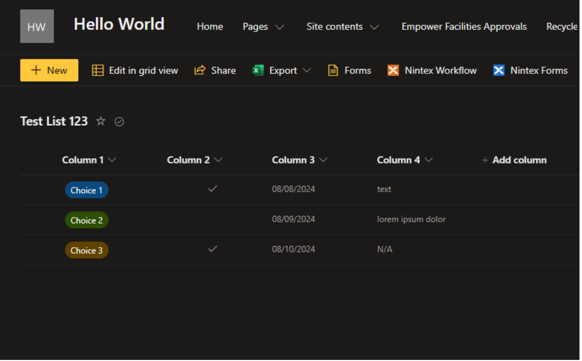Open Column 1 header dropdown
The image size is (582, 361).
tap(112, 160)
